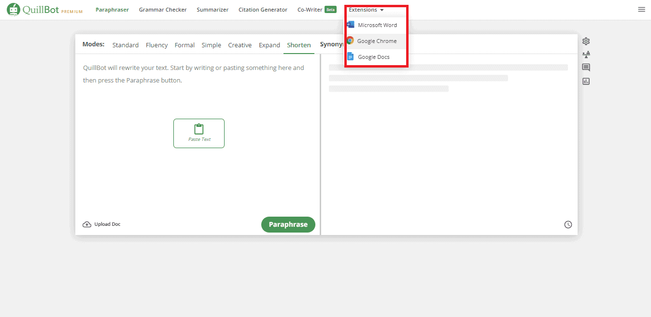Click the Paraphrase button
Image resolution: width=651 pixels, height=317 pixels.
click(x=288, y=224)
